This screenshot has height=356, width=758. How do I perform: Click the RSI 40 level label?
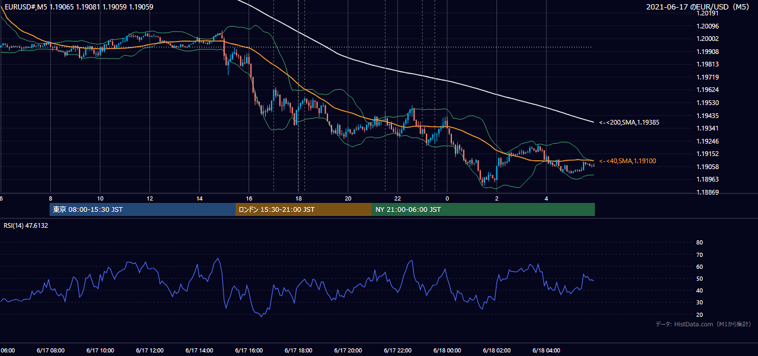click(x=699, y=290)
